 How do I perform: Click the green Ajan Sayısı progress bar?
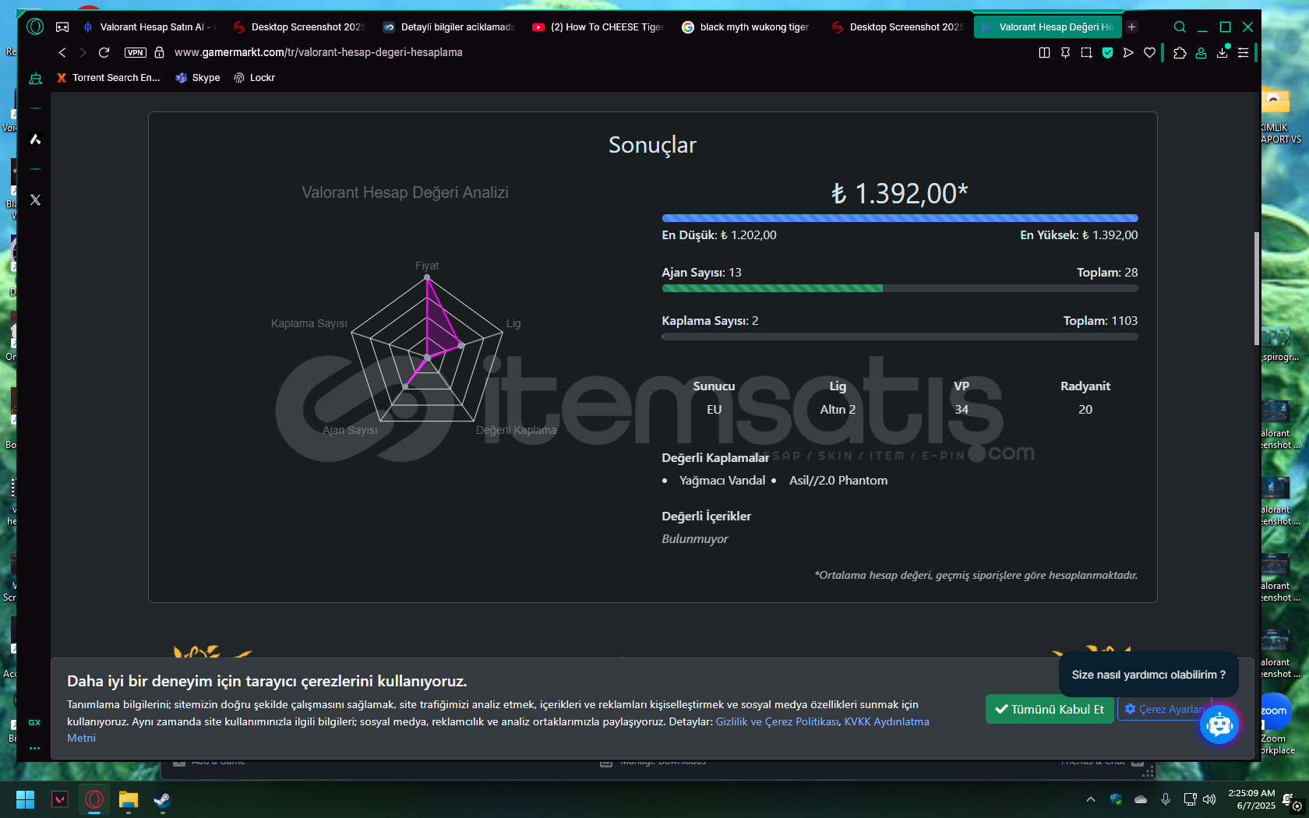[772, 288]
